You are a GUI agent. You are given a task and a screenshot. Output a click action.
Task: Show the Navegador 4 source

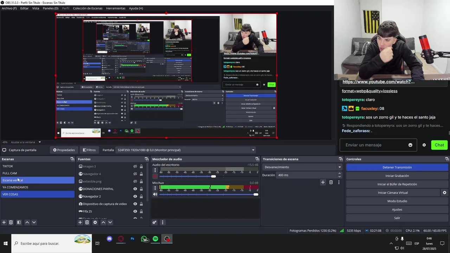click(135, 174)
